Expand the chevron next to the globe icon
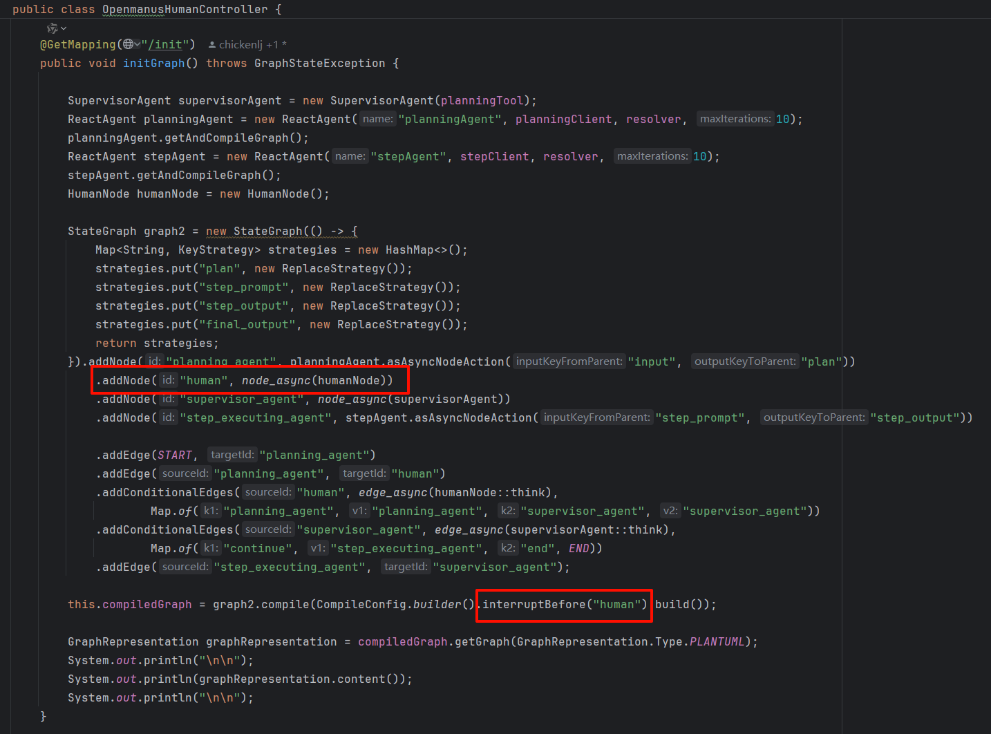The image size is (991, 734). tap(138, 44)
